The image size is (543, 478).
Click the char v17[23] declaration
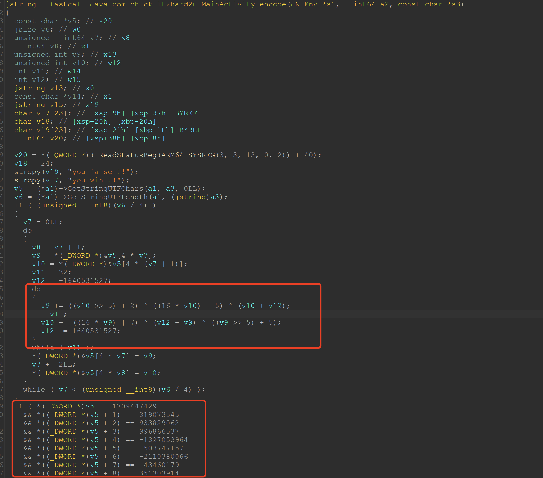pos(43,113)
